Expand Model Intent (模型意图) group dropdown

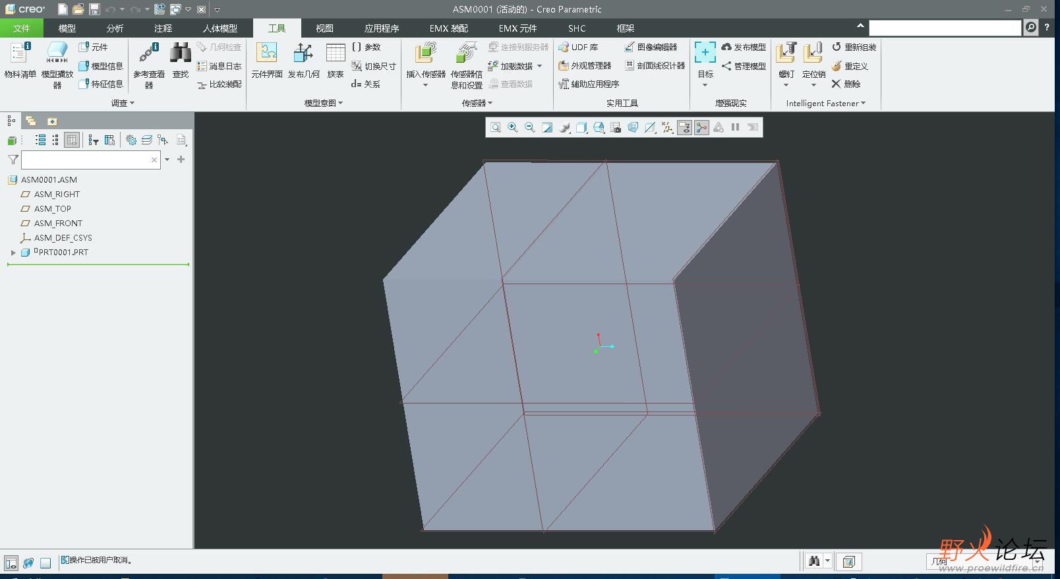(x=324, y=103)
